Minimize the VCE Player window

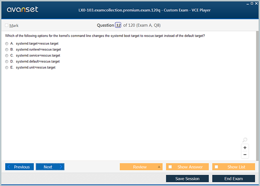click(x=247, y=3)
